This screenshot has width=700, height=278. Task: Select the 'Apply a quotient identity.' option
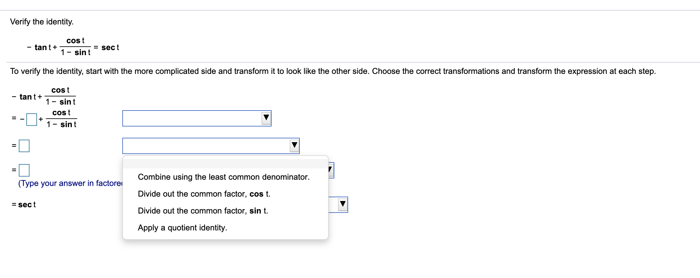click(x=182, y=228)
